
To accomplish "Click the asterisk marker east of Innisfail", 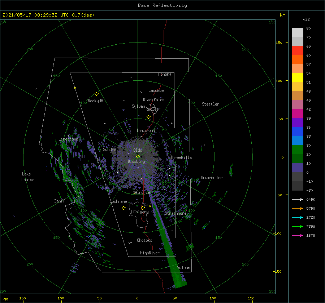I will point(172,124).
